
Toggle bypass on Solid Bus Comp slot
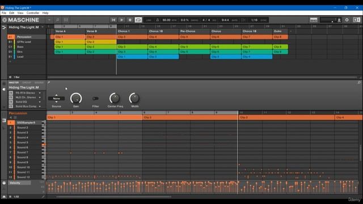(x=11, y=107)
